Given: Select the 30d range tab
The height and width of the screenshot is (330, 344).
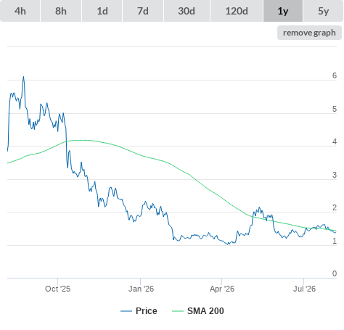Looking at the screenshot, I should tap(187, 11).
